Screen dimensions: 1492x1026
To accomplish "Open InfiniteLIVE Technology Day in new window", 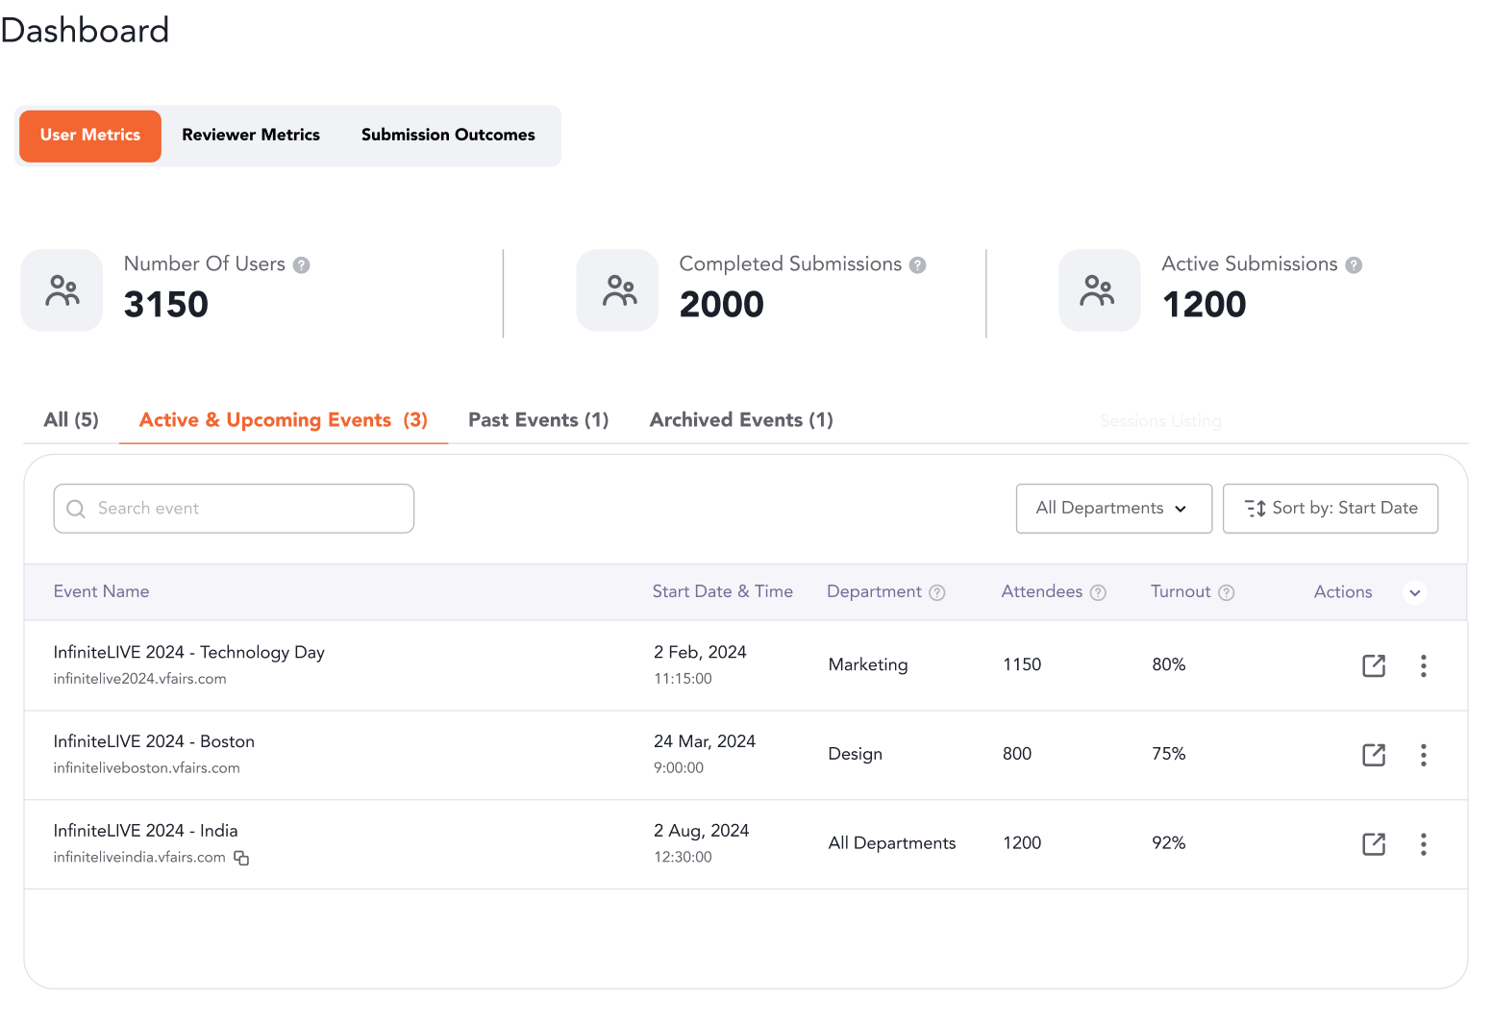I will [1374, 665].
